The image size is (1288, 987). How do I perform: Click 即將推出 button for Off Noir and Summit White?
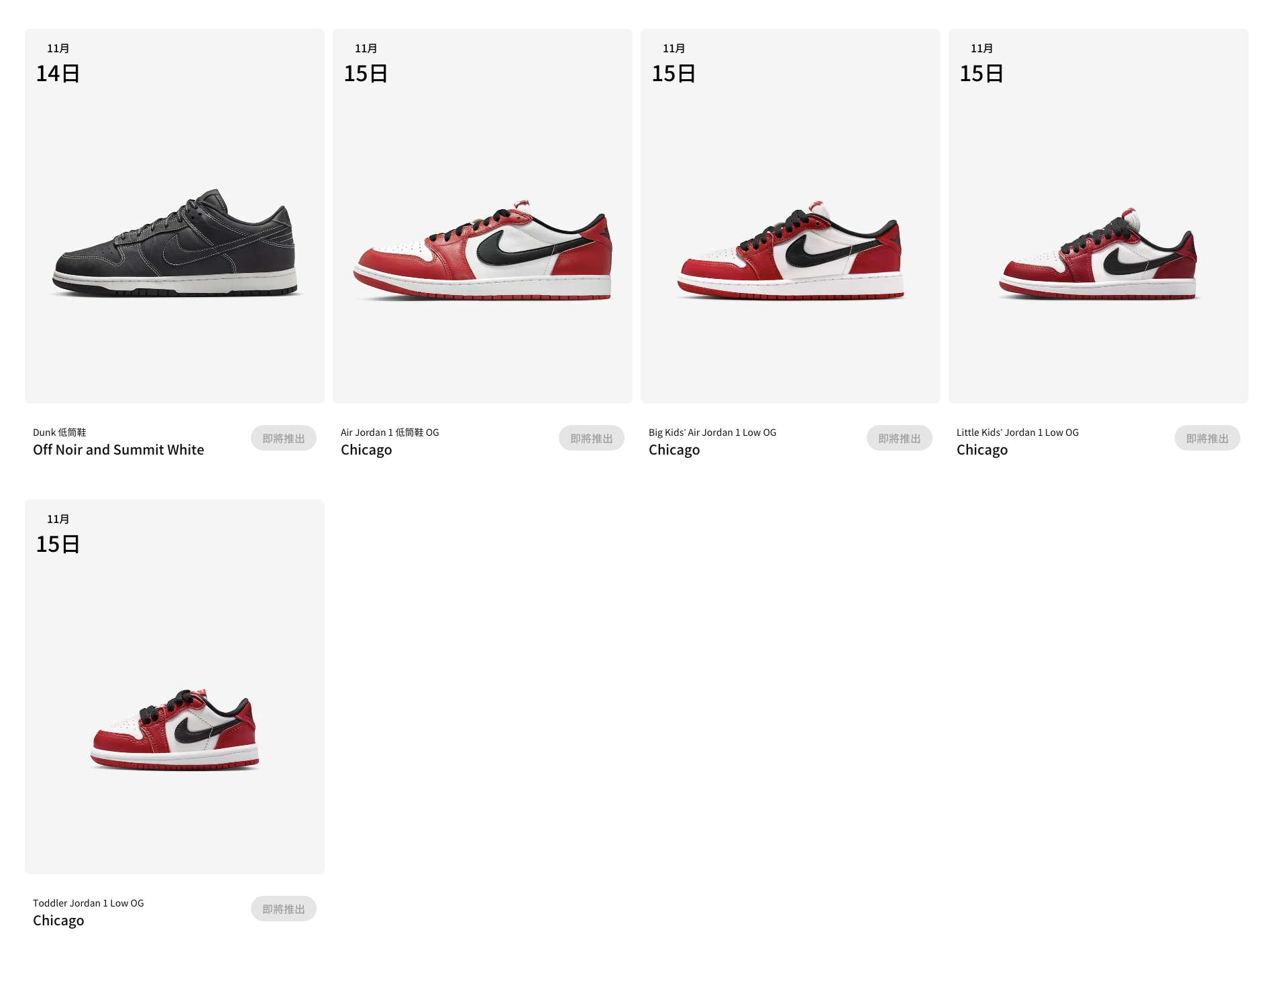click(284, 439)
